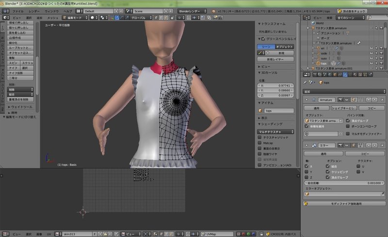
Task: Toggle mirror X axis checkbox
Action: [x=307, y=166]
